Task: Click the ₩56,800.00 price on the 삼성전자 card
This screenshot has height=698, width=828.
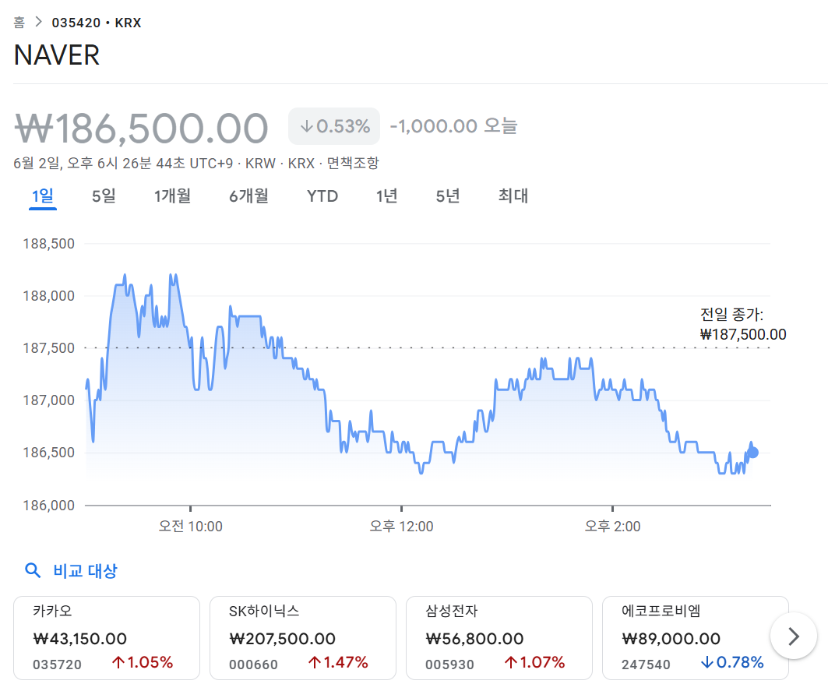Action: click(x=474, y=639)
